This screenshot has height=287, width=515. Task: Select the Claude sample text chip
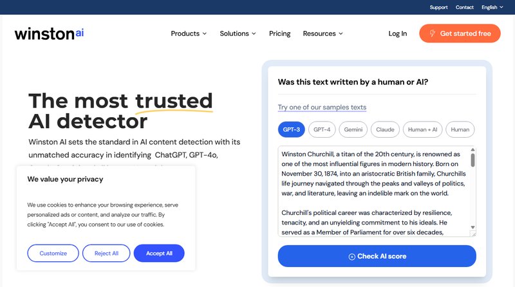pos(385,129)
